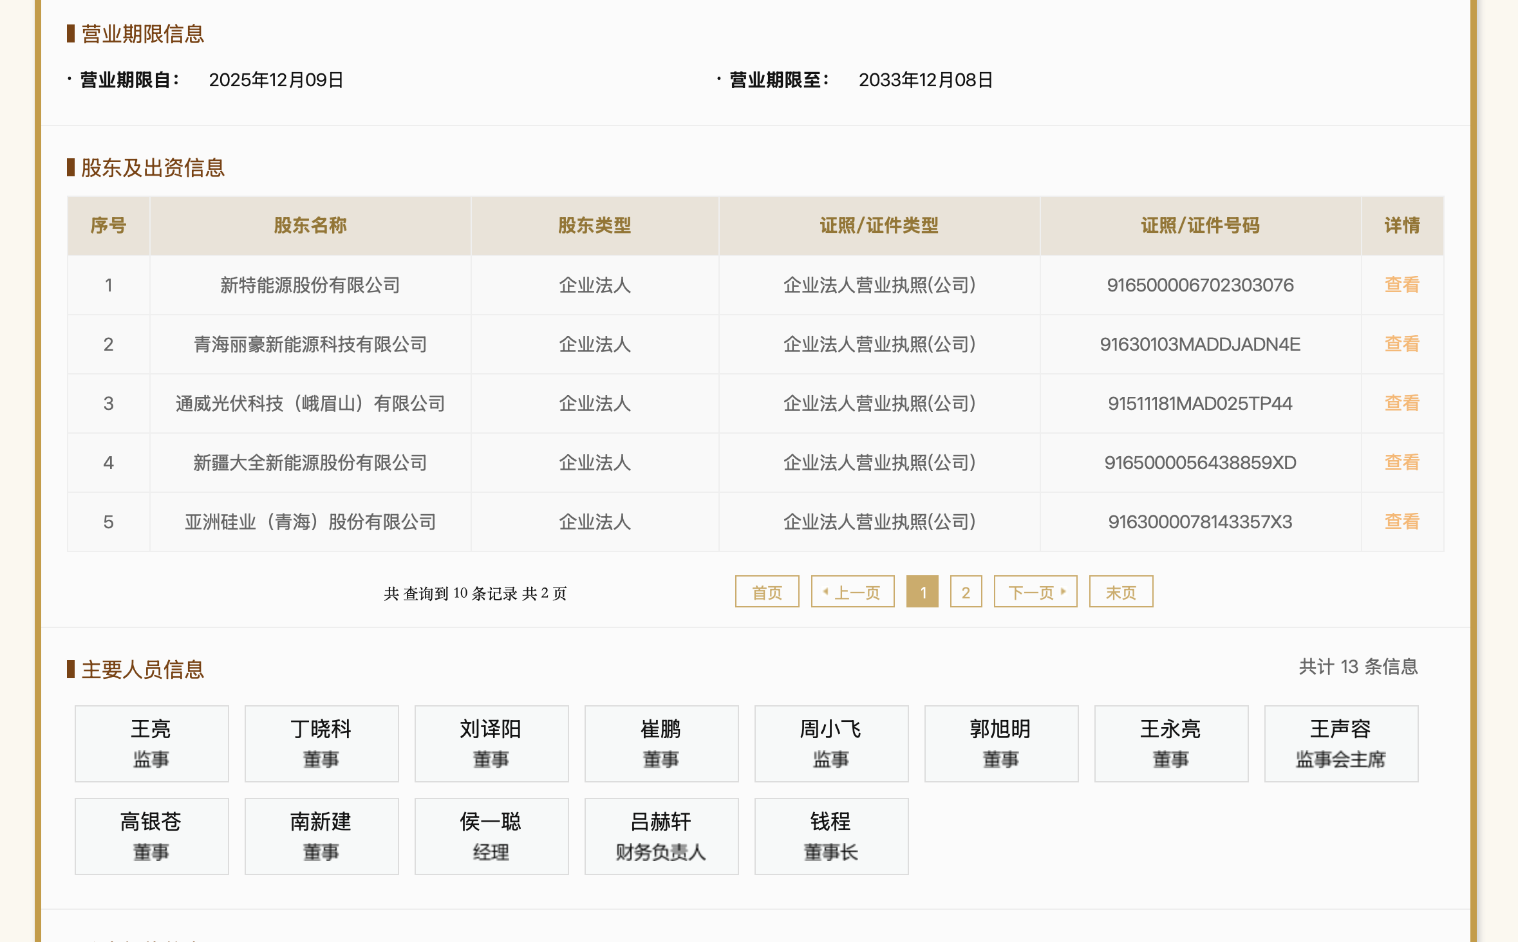查看 details for 青海丽豪新能源科技有限公司

click(x=1401, y=344)
